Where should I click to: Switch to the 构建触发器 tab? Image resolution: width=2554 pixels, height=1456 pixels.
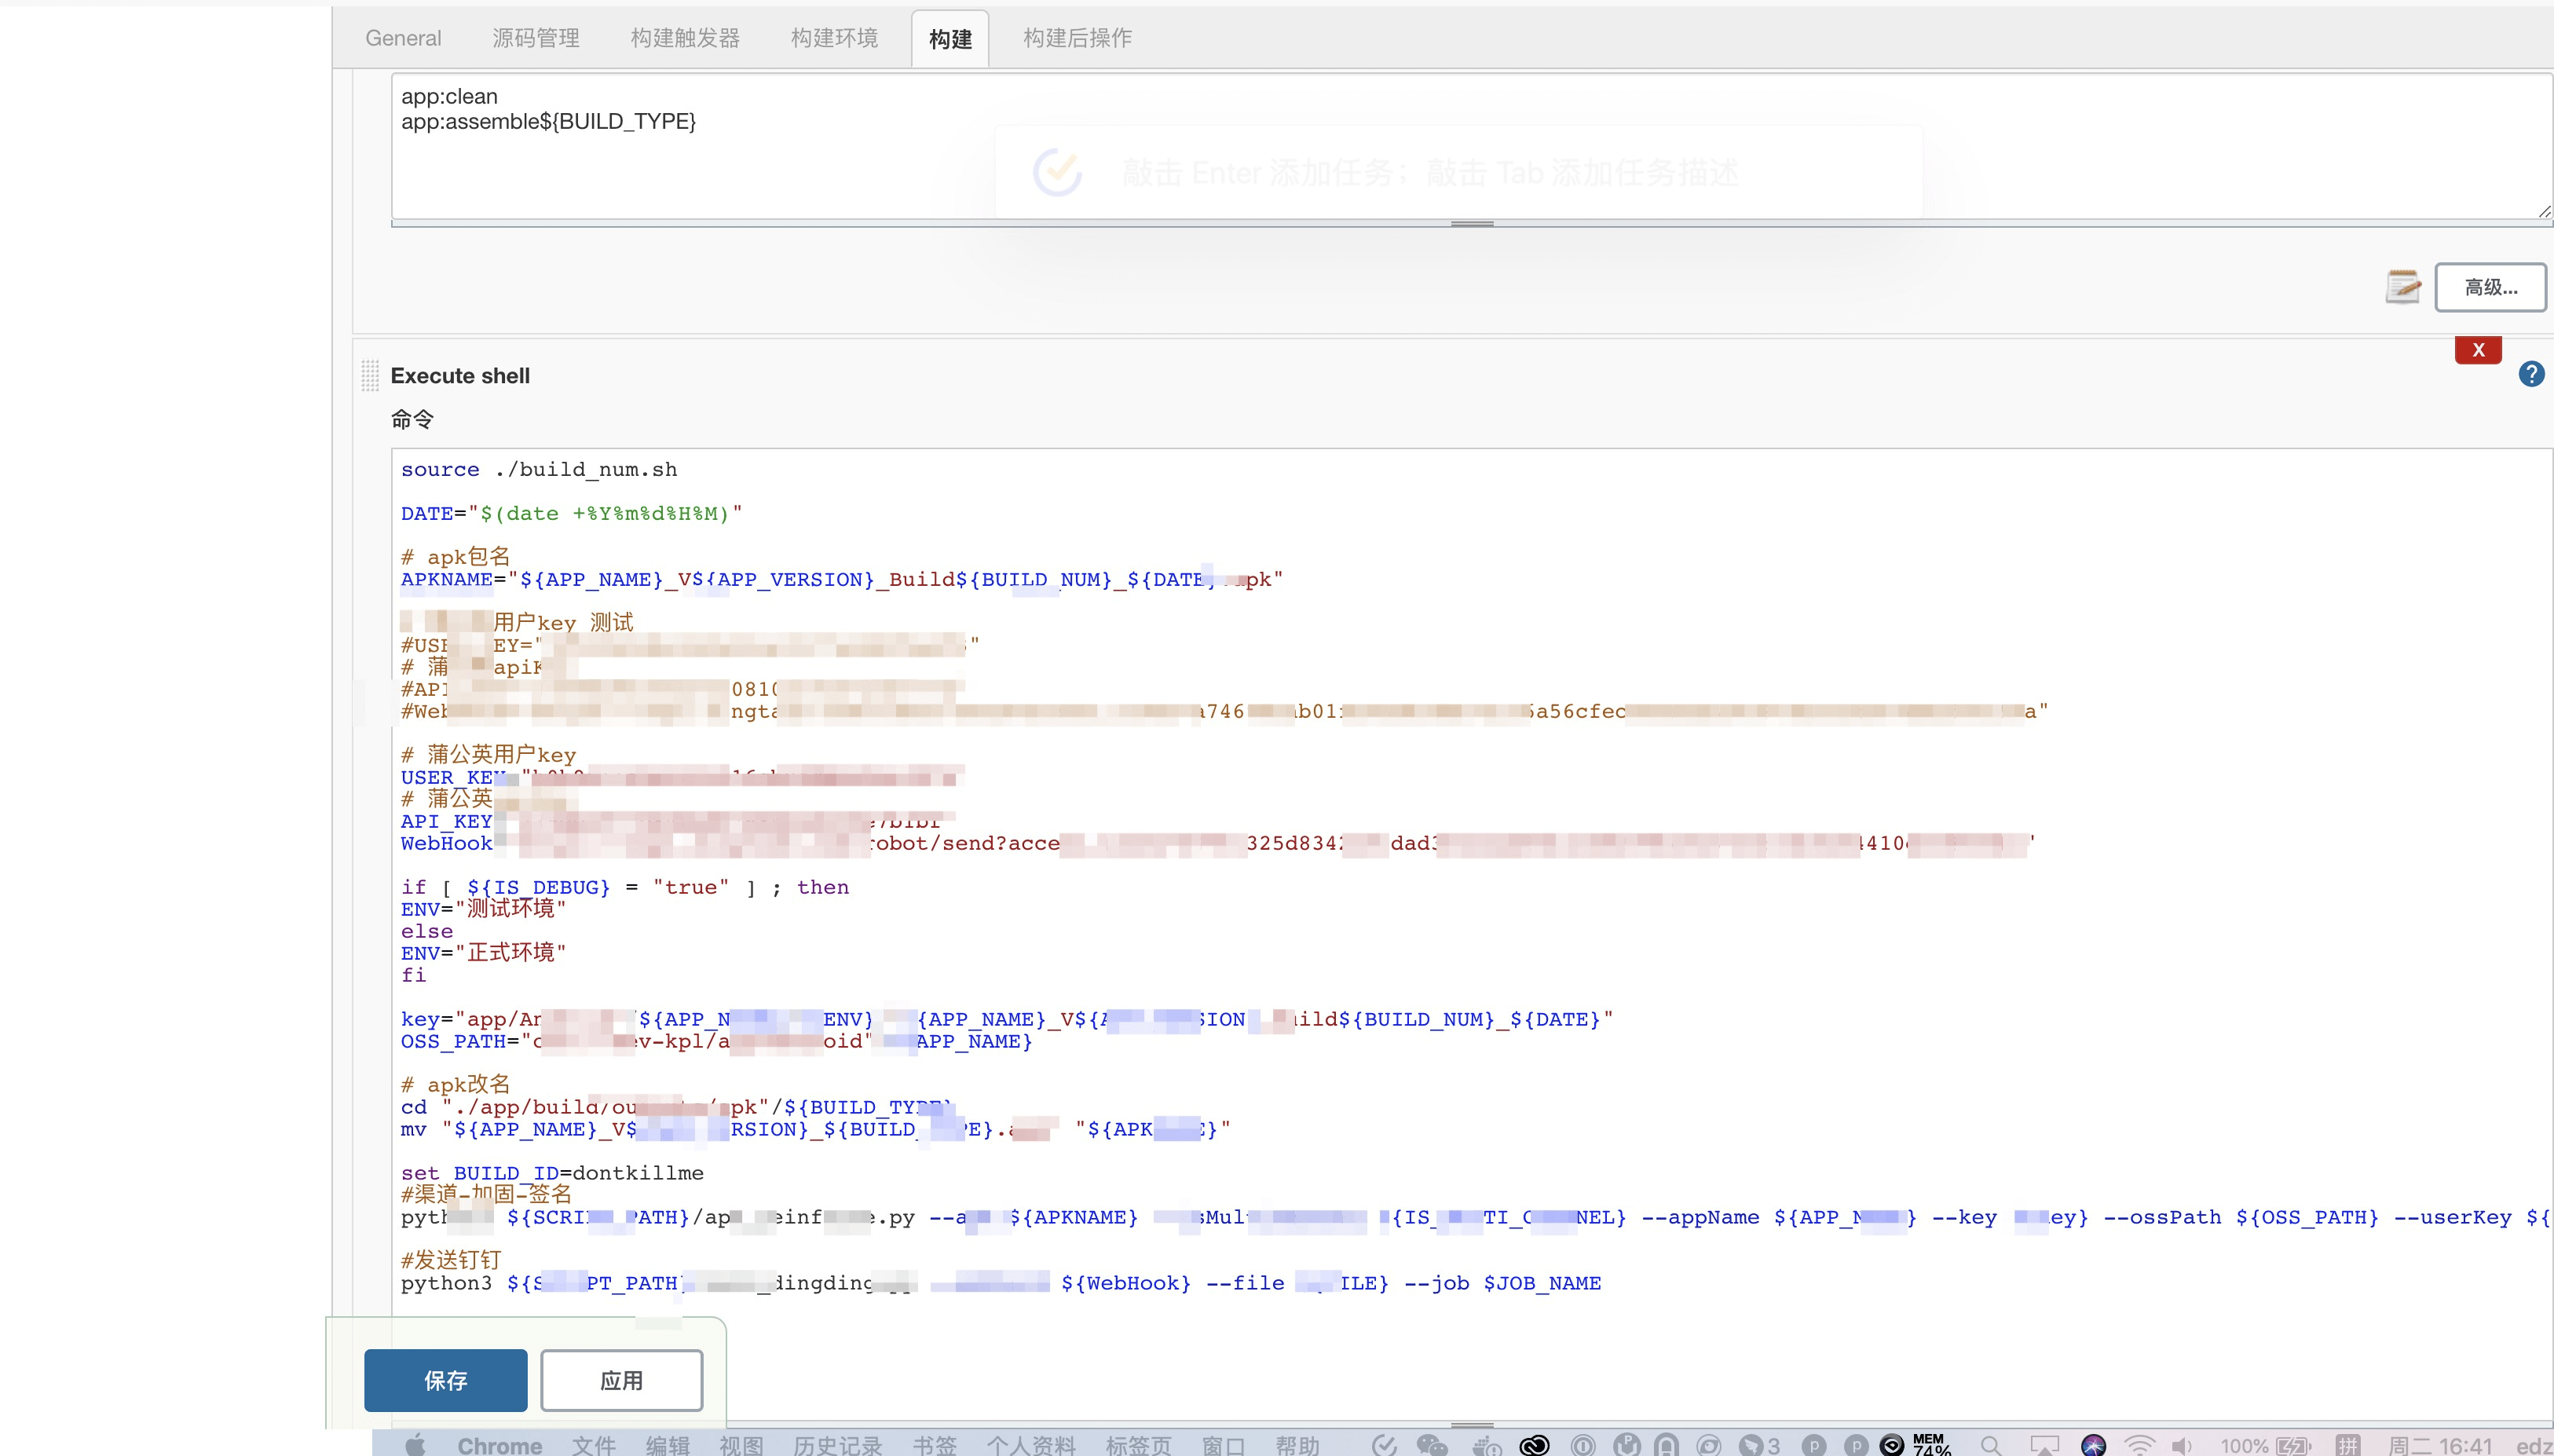(685, 38)
